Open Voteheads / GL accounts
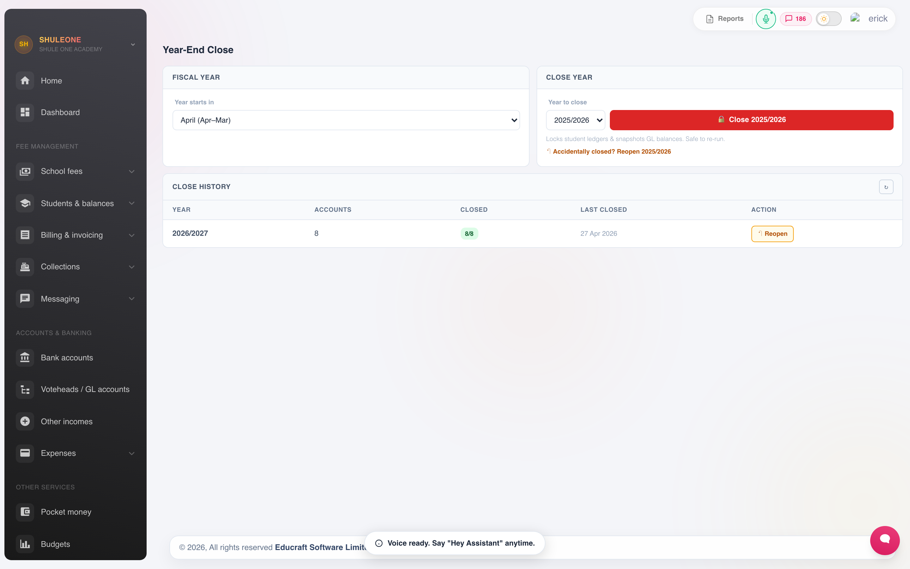Viewport: 910px width, 569px height. click(75, 389)
